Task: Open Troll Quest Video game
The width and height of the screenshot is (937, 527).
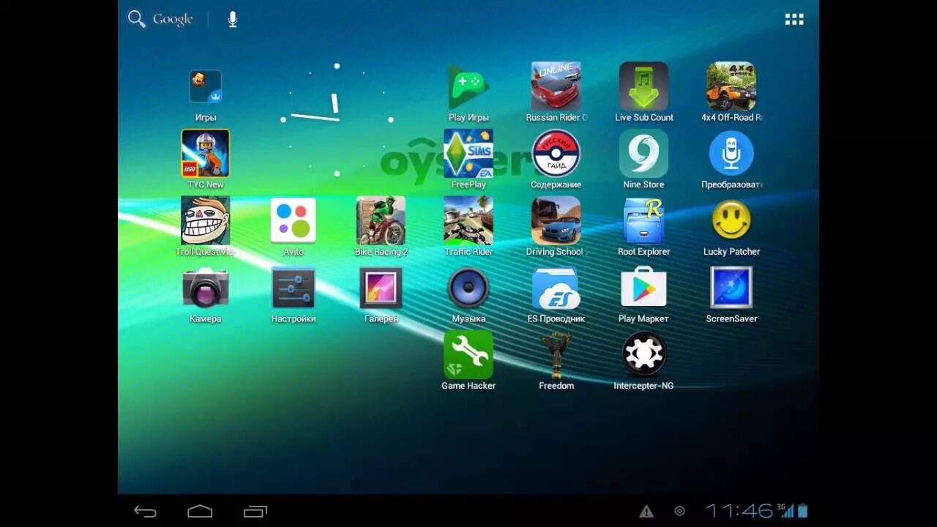Action: click(x=205, y=220)
